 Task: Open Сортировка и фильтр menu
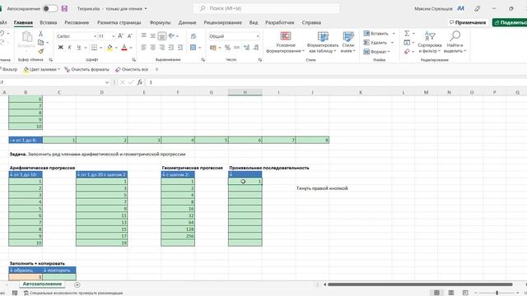tap(430, 42)
